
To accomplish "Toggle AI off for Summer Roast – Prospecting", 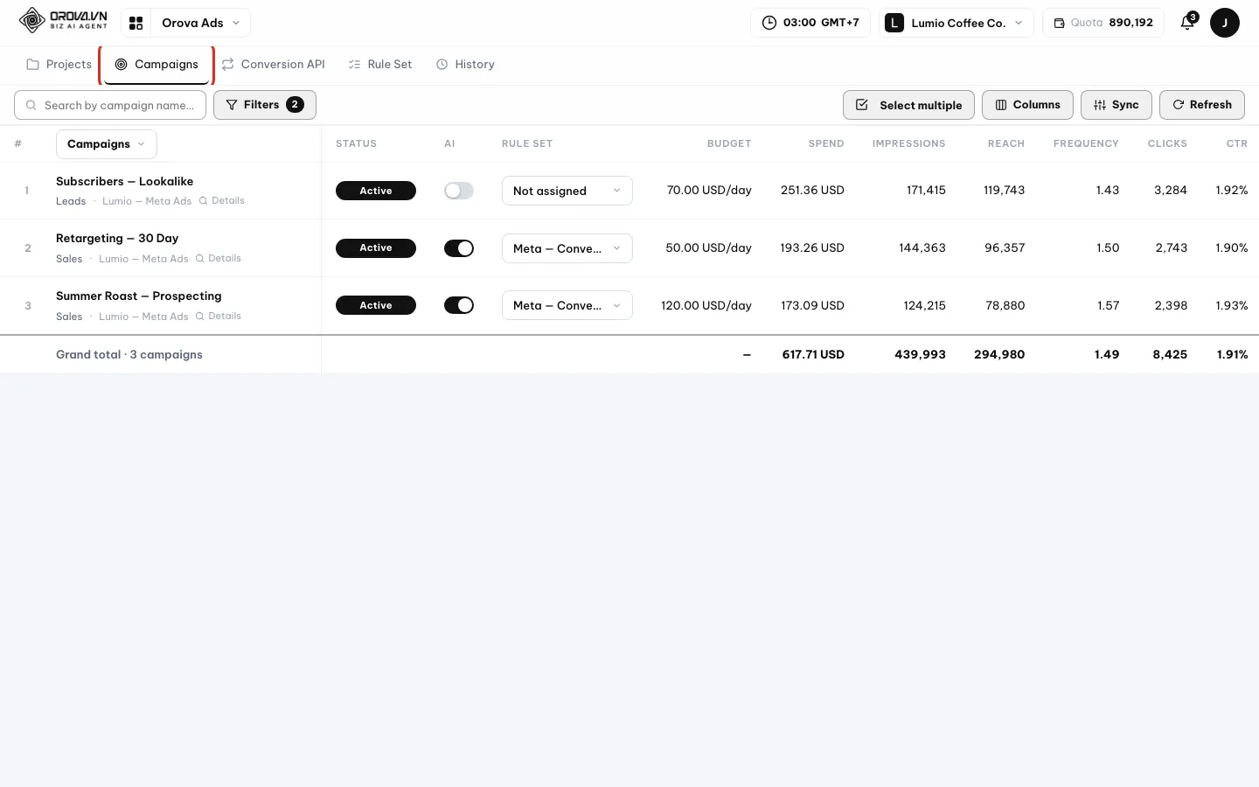I will point(459,305).
